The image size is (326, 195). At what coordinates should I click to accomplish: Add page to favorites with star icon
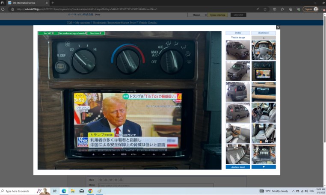point(265,9)
